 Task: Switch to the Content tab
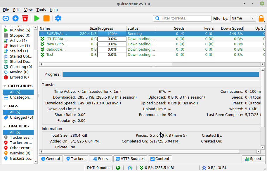coord(160,159)
